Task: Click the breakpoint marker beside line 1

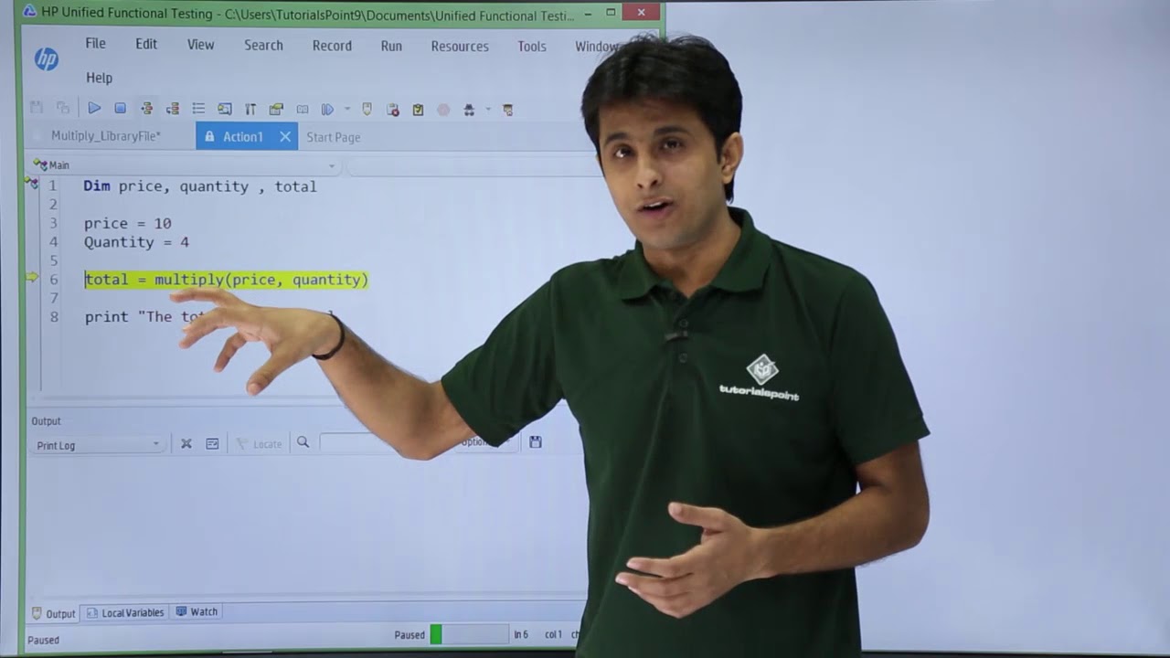Action: click(x=33, y=184)
